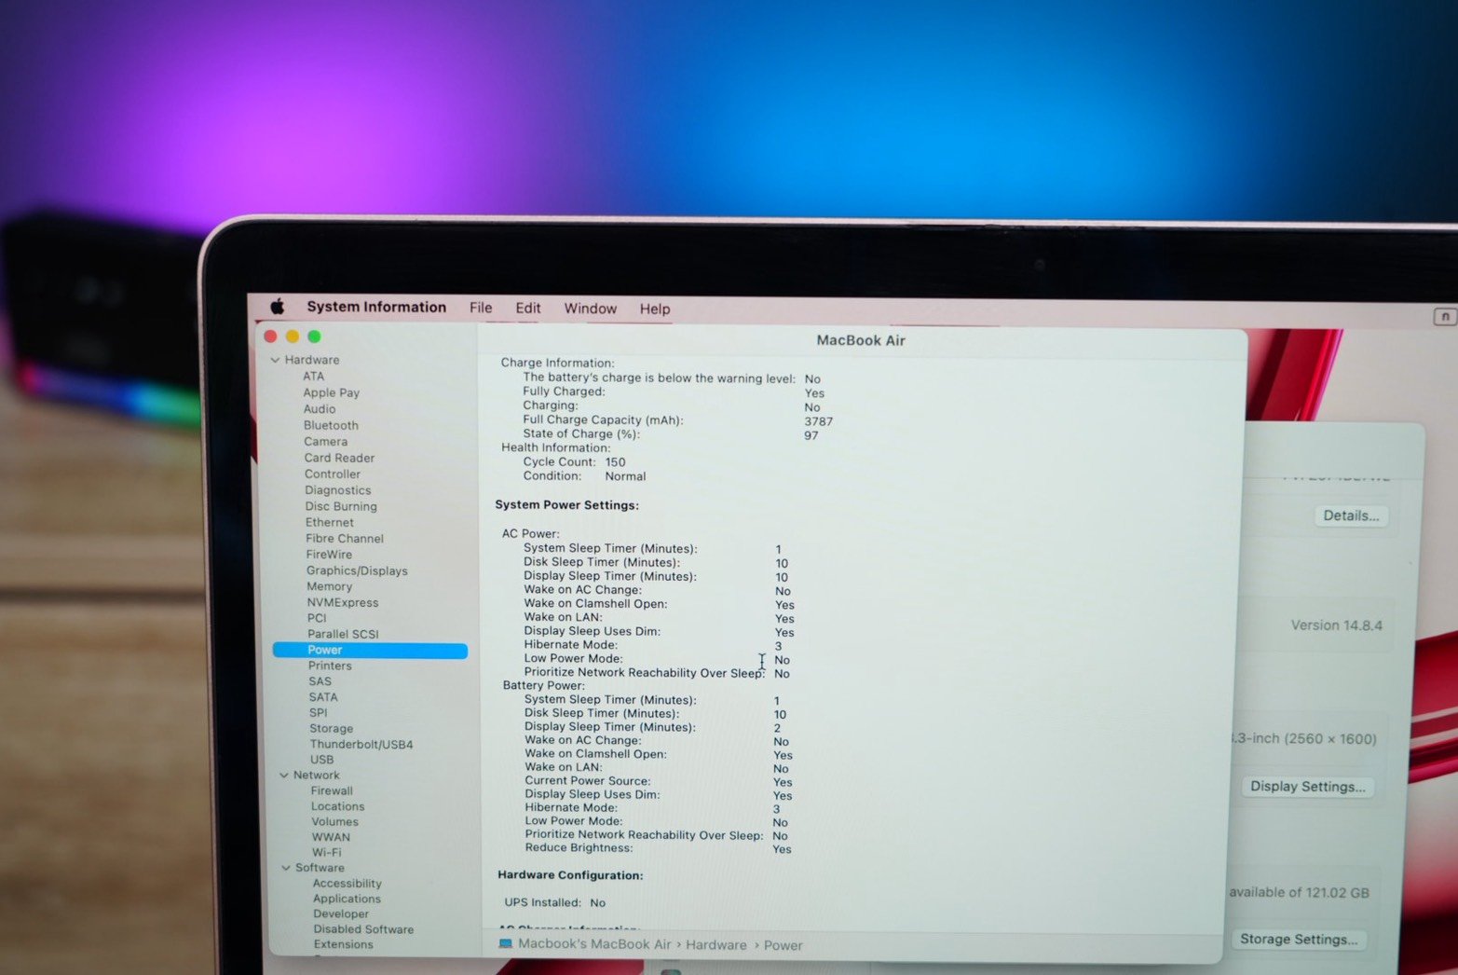Open the Window menu
This screenshot has width=1458, height=975.
(590, 309)
